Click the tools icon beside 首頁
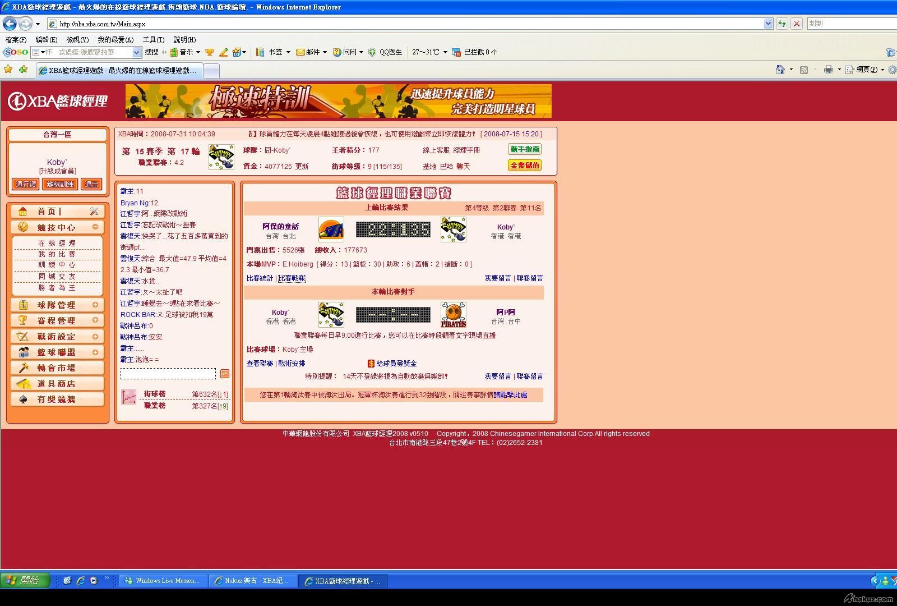The width and height of the screenshot is (897, 606). 94,212
